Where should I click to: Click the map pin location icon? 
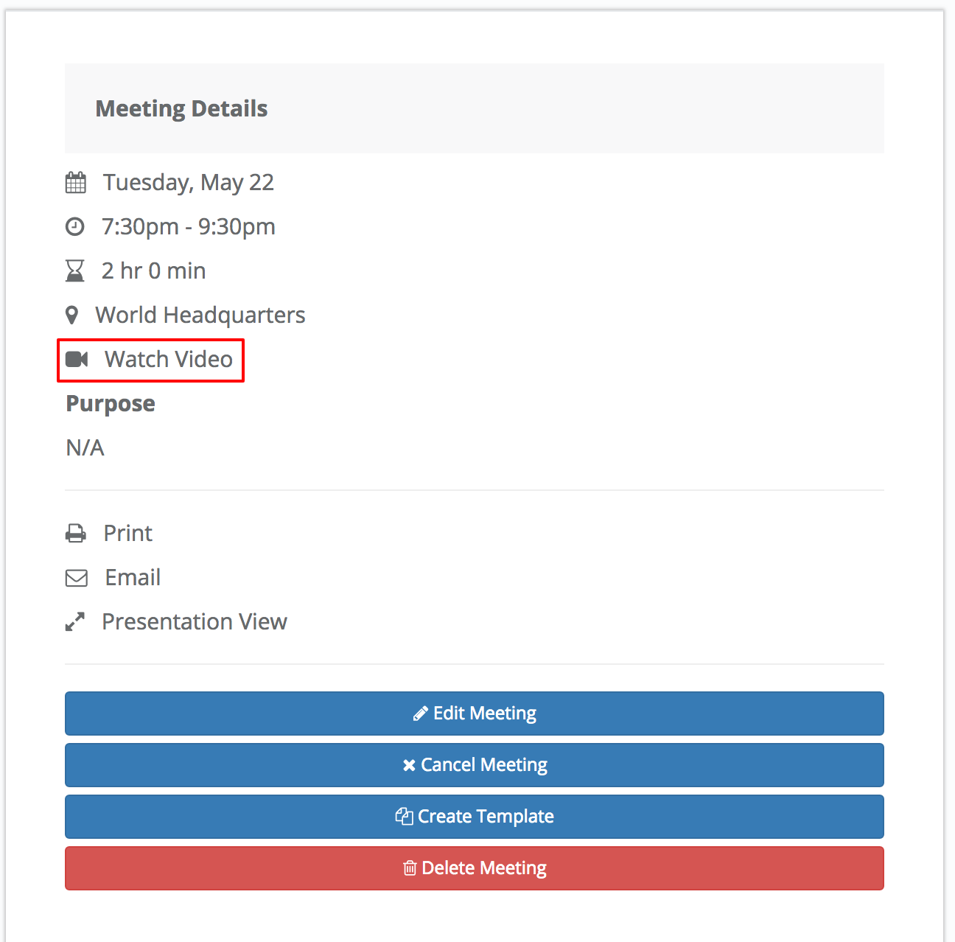(71, 315)
